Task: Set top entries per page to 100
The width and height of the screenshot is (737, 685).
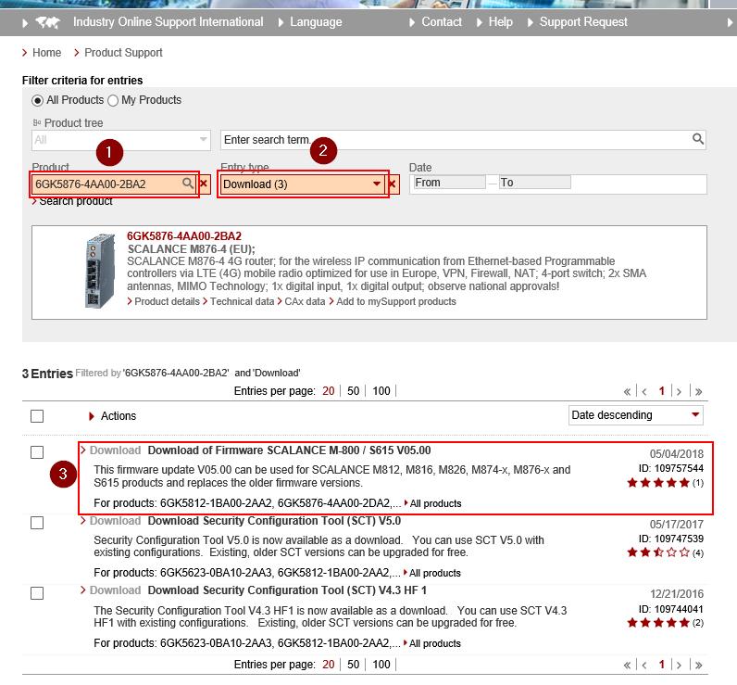Action: [381, 391]
